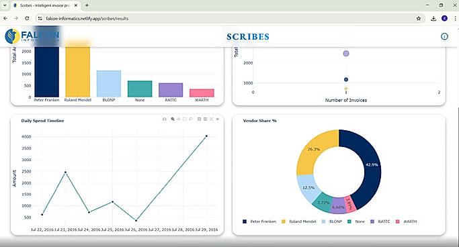Select the Scribes - Intelligent invoice tab
This screenshot has width=459, height=247.
pyautogui.click(x=46, y=5)
